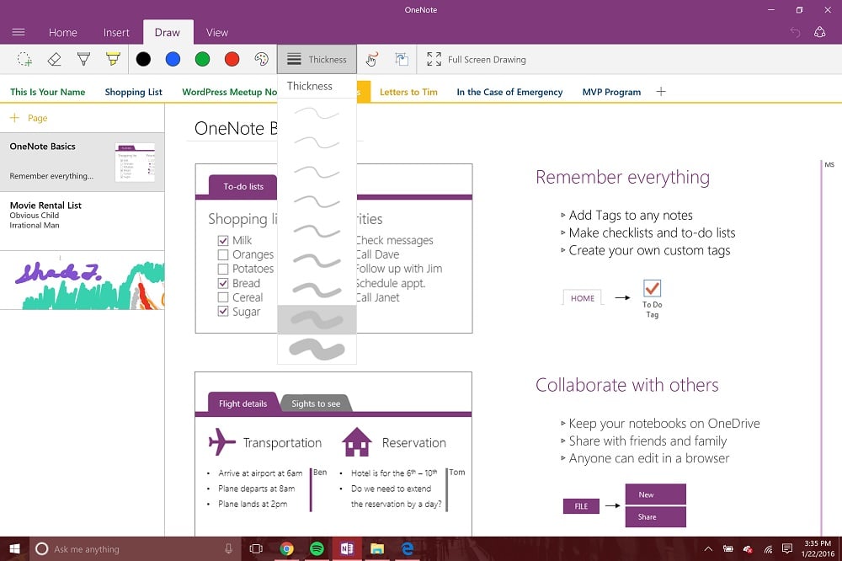Check the Oranges checkbox
This screenshot has height=561, width=842.
point(223,254)
